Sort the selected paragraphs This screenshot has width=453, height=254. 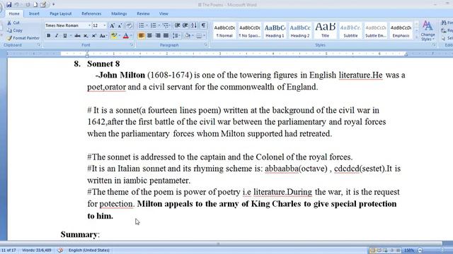click(194, 25)
